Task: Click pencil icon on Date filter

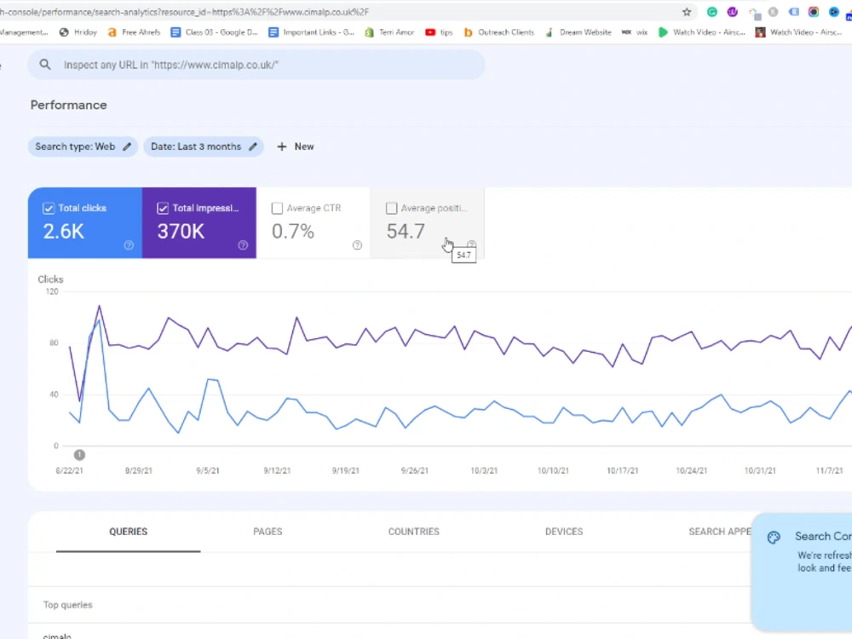Action: click(253, 147)
